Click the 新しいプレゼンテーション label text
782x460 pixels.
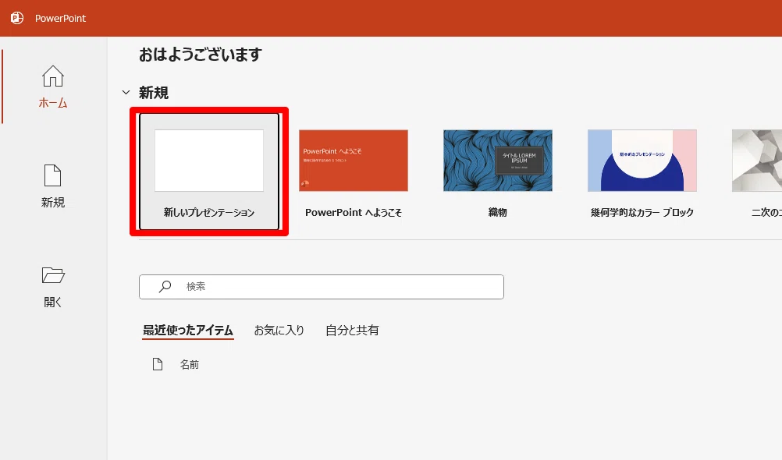pos(209,212)
